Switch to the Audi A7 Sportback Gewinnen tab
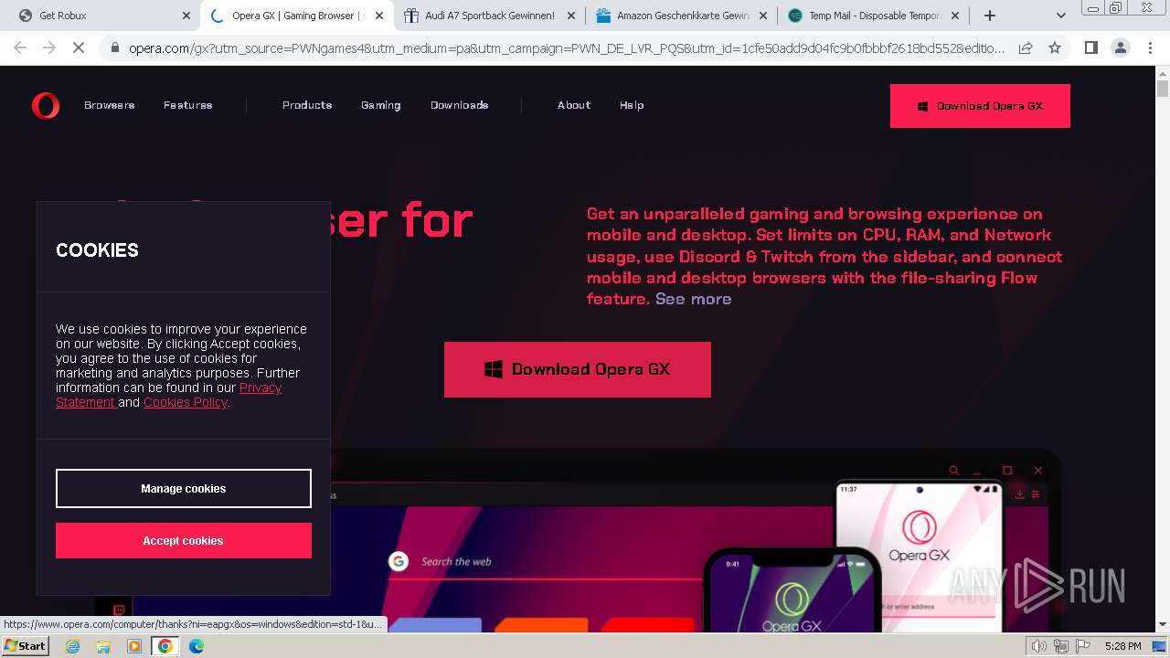The width and height of the screenshot is (1170, 658). (x=490, y=16)
